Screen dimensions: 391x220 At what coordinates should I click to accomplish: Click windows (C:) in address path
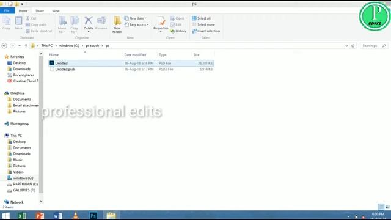69,46
